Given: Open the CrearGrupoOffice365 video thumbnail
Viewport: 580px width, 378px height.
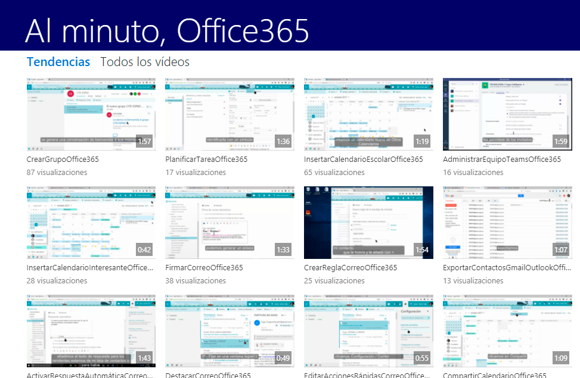Looking at the screenshot, I should point(91,114).
